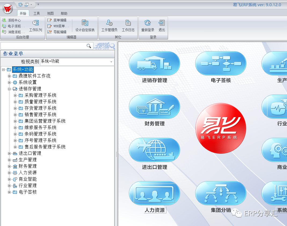Expand 系统设置 tree node
287x226 pixels.
point(9,82)
